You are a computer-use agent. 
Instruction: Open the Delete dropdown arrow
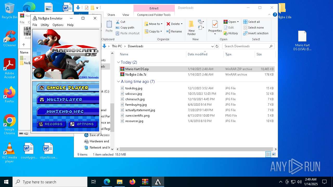(182, 24)
